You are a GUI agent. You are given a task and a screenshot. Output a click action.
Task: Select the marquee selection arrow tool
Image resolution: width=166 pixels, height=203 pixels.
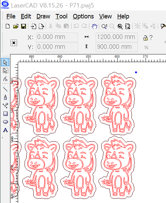(5, 71)
